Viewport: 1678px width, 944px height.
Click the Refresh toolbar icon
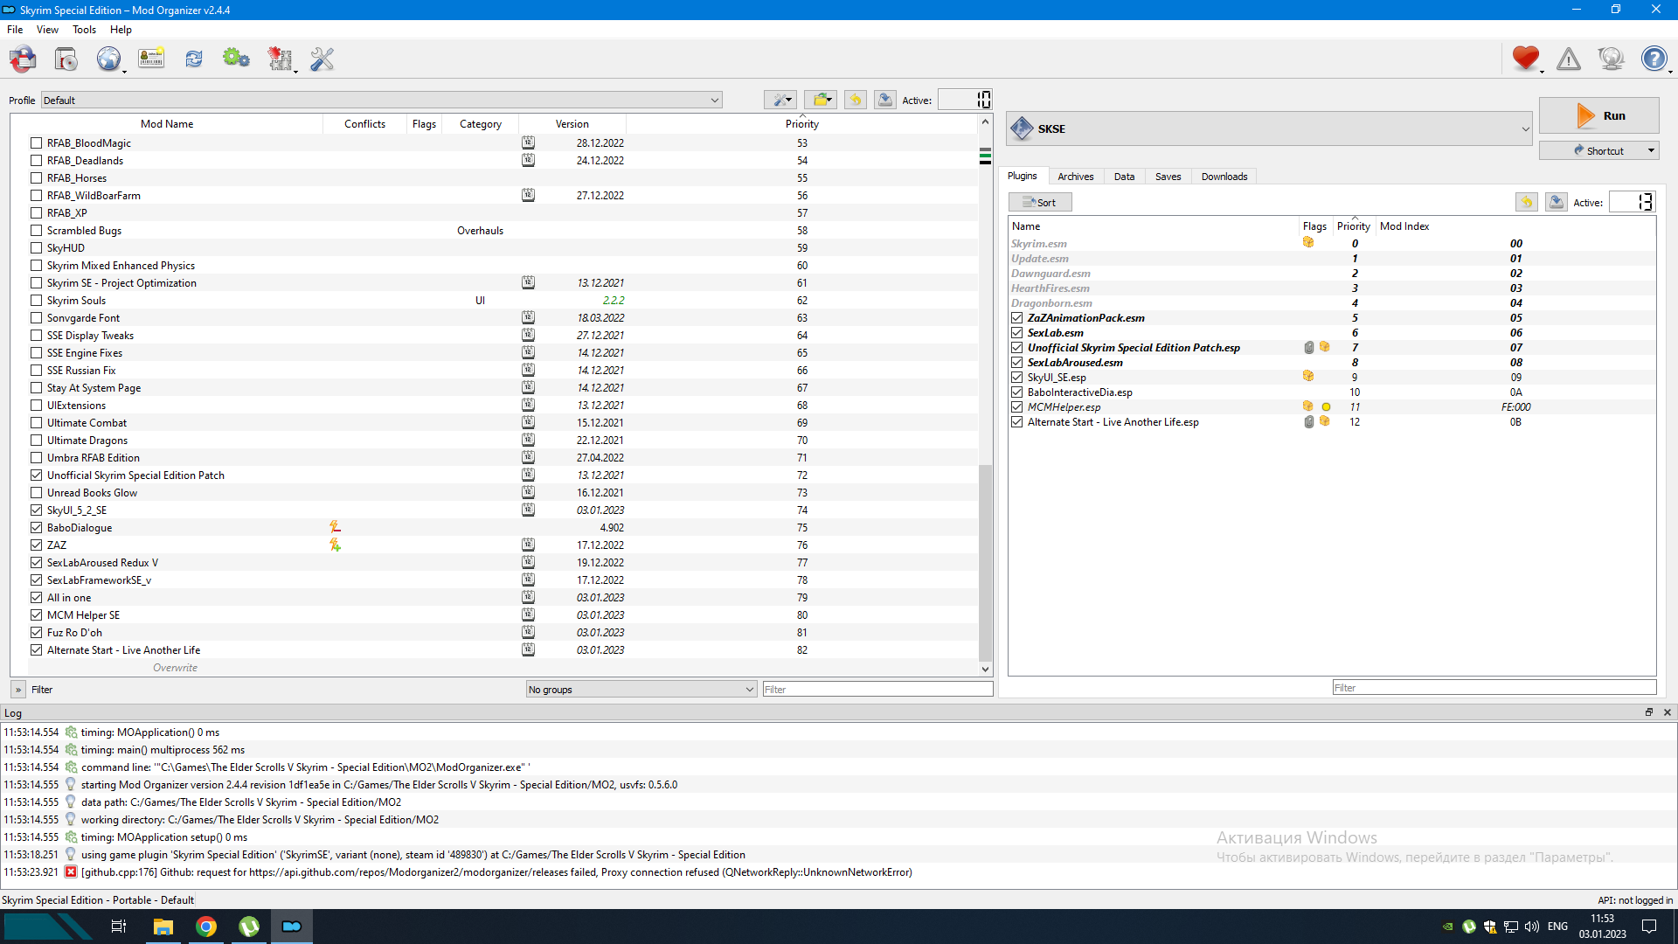[194, 59]
